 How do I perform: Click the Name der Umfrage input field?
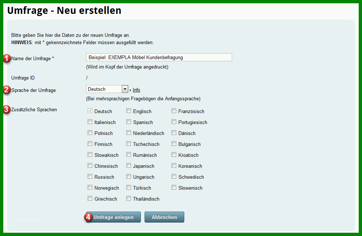pos(159,57)
